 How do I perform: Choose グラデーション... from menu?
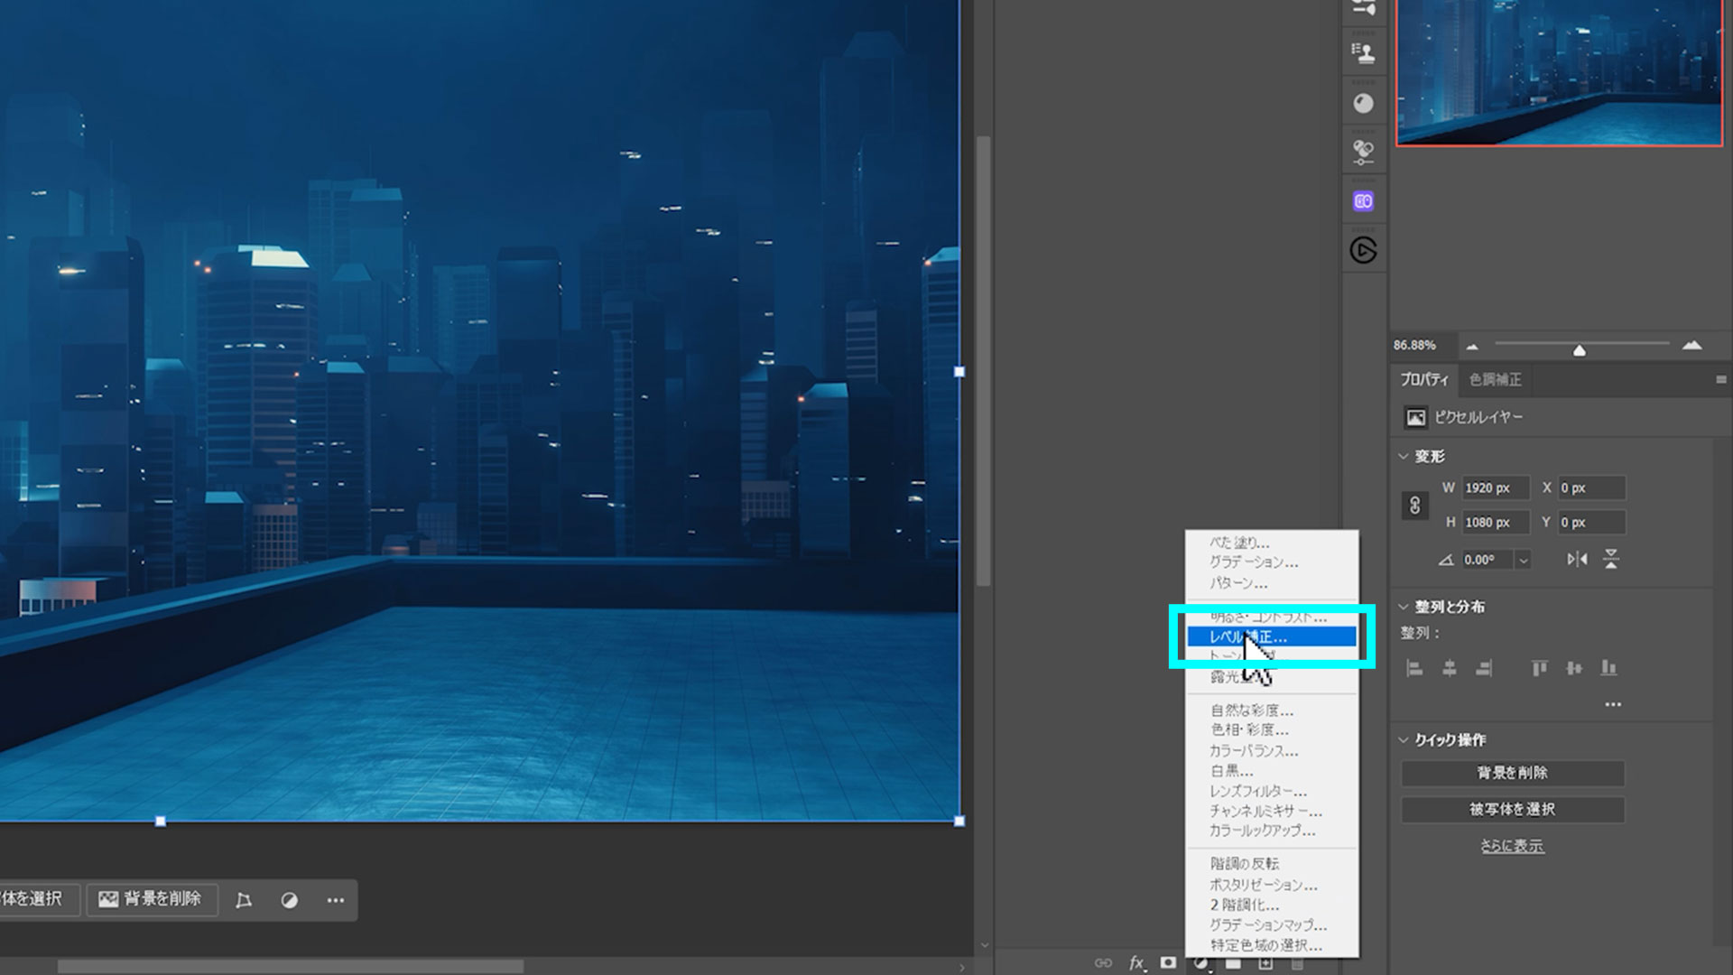point(1271,562)
